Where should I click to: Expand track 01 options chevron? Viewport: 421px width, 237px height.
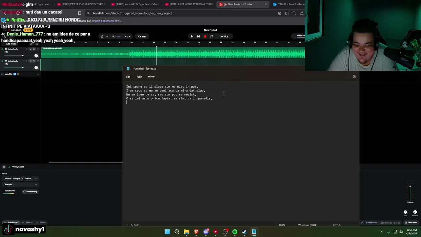(x=38, y=49)
